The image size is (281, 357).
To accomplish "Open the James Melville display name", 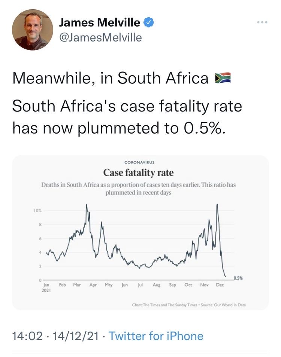I will [100, 22].
